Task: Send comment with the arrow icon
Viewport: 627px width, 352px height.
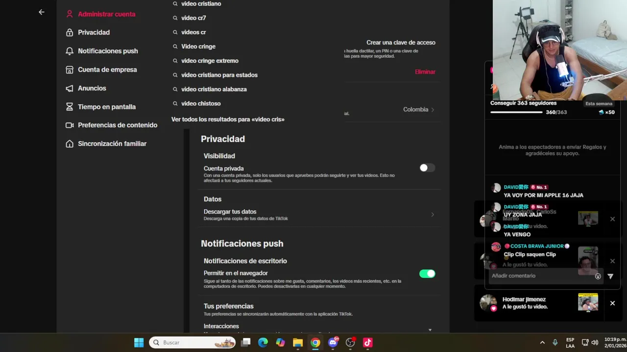Action: [x=610, y=276]
